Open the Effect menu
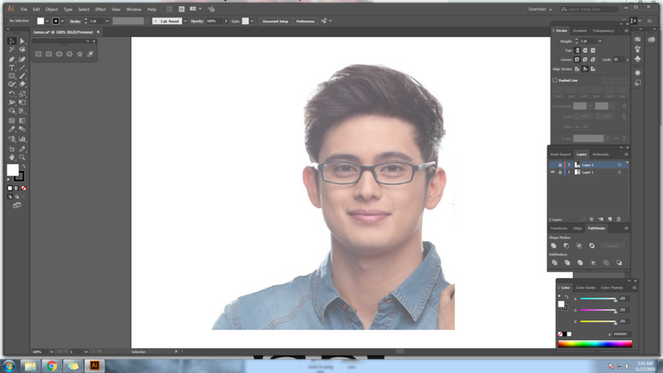The width and height of the screenshot is (663, 373). [100, 9]
